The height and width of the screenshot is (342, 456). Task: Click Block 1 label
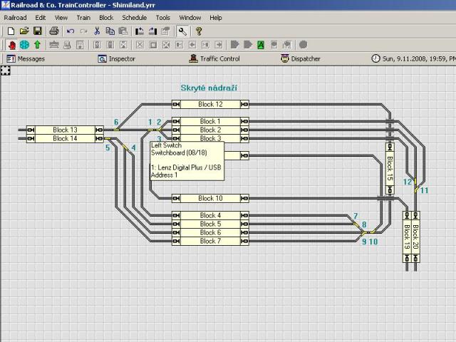click(x=210, y=121)
